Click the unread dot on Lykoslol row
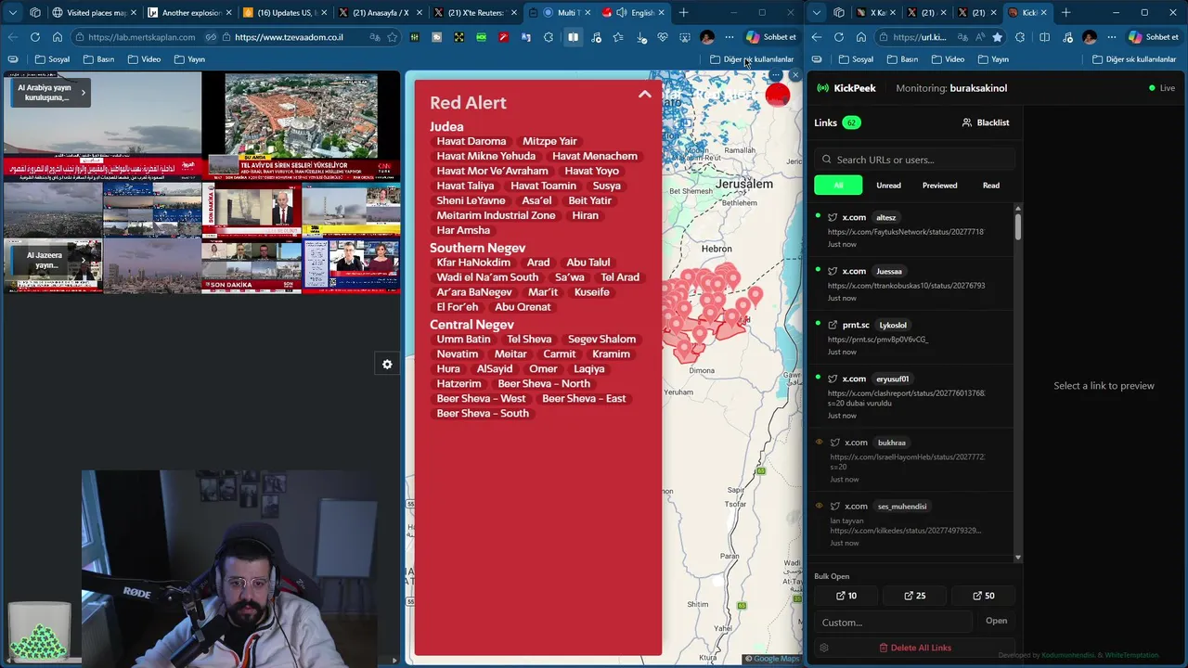 (818, 324)
